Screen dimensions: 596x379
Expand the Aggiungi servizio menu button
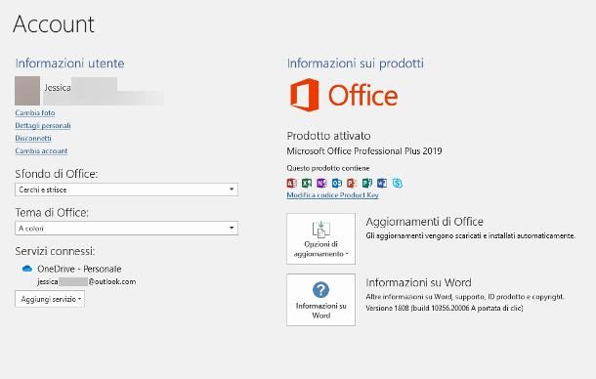(x=50, y=299)
